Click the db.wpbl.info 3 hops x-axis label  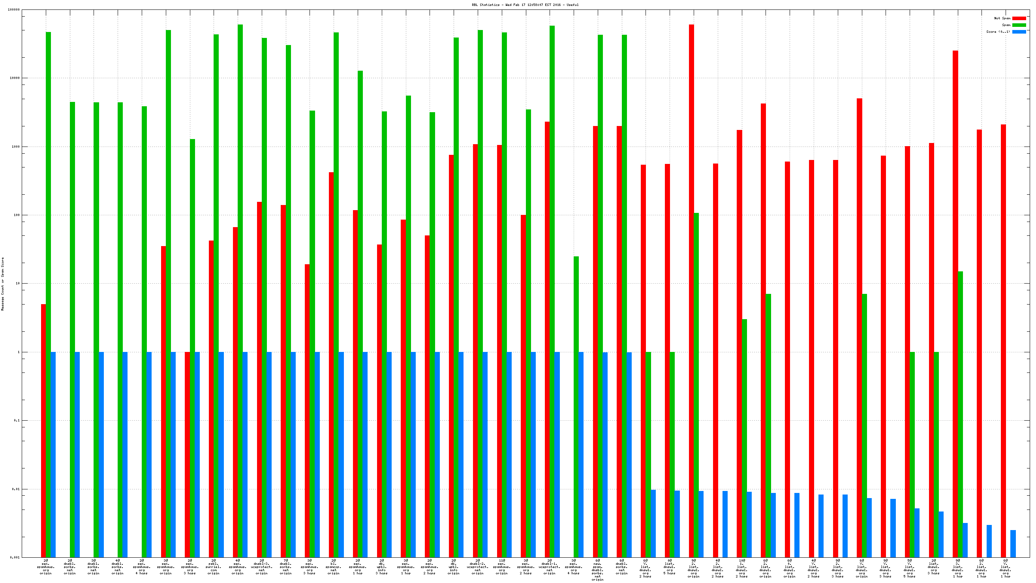[382, 566]
